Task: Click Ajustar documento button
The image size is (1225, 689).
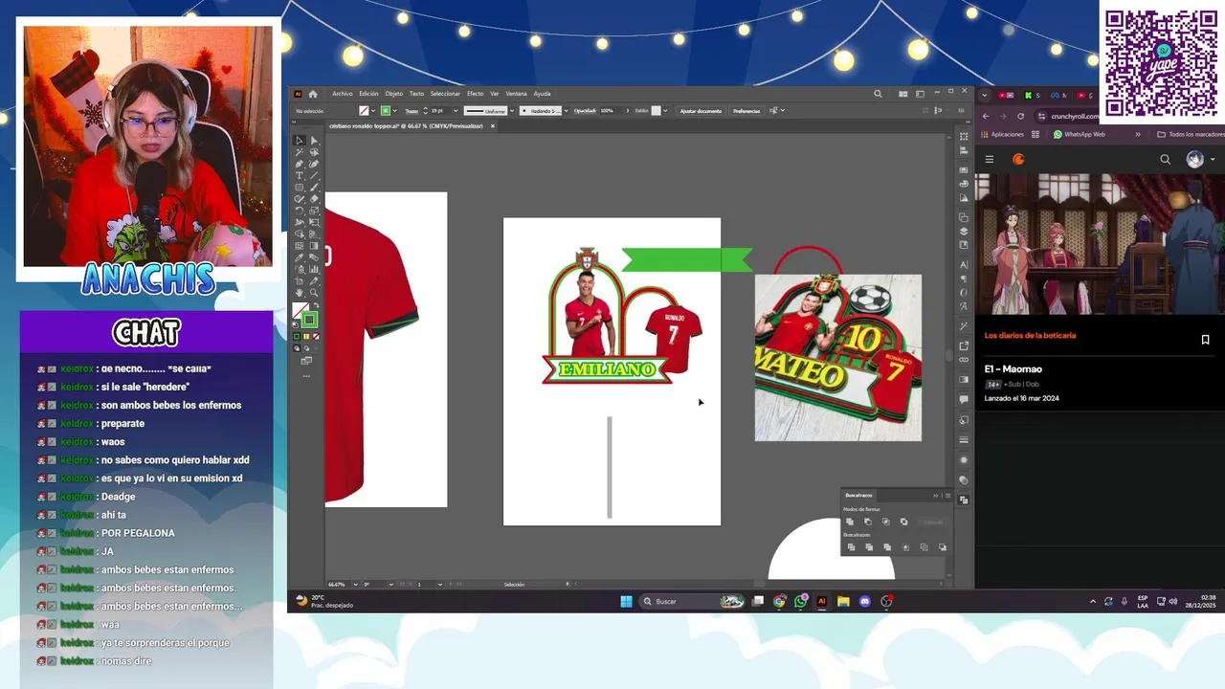Action: [x=701, y=111]
